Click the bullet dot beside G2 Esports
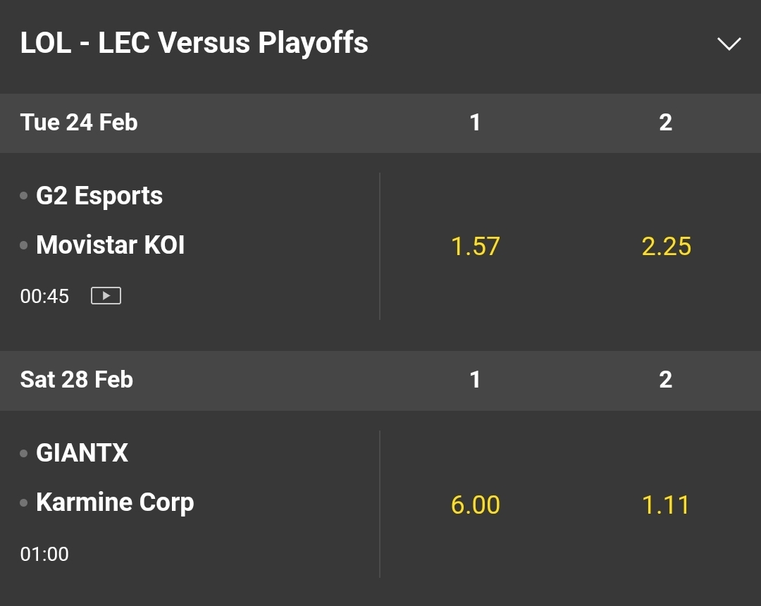The width and height of the screenshot is (761, 606). (x=24, y=196)
